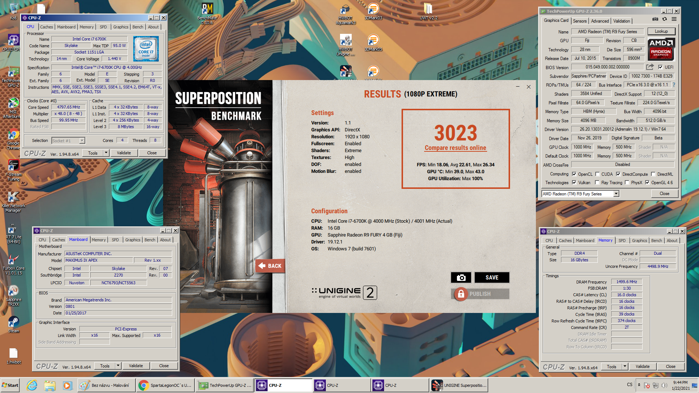Click the Superposition camera screenshot button
Screen dimensions: 699x393
coord(461,278)
